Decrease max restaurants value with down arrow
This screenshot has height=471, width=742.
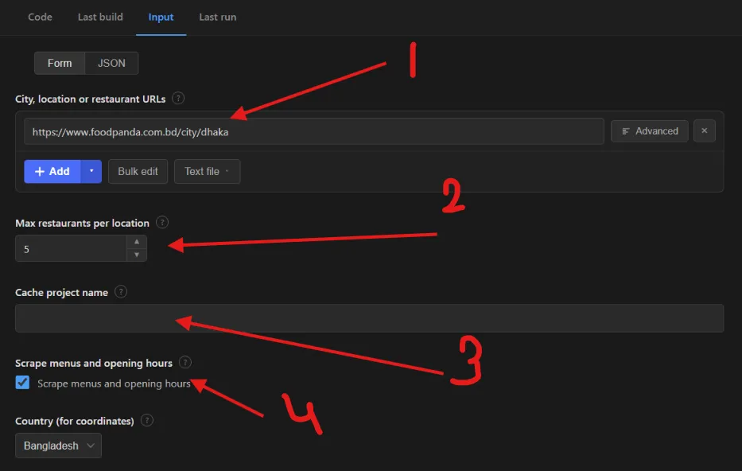click(137, 255)
